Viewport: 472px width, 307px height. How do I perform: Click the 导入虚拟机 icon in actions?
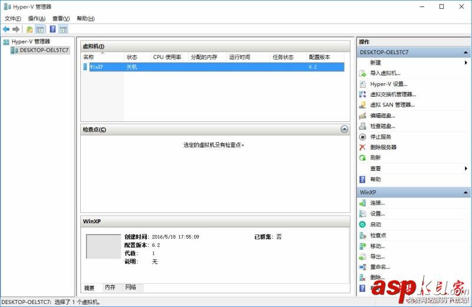coord(362,74)
